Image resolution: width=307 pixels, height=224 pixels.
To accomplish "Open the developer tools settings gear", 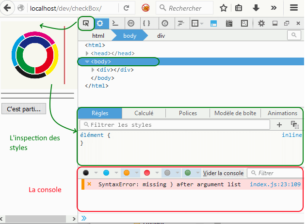I will tap(261, 23).
